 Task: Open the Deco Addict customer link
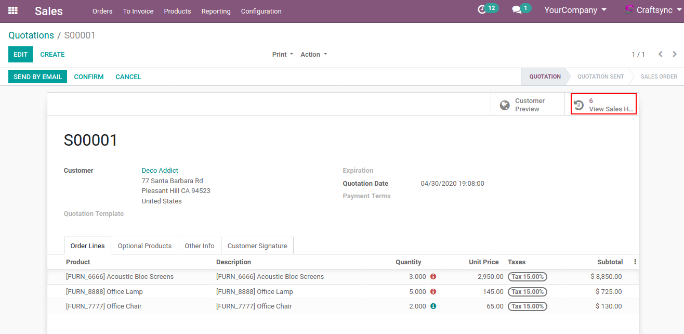160,171
